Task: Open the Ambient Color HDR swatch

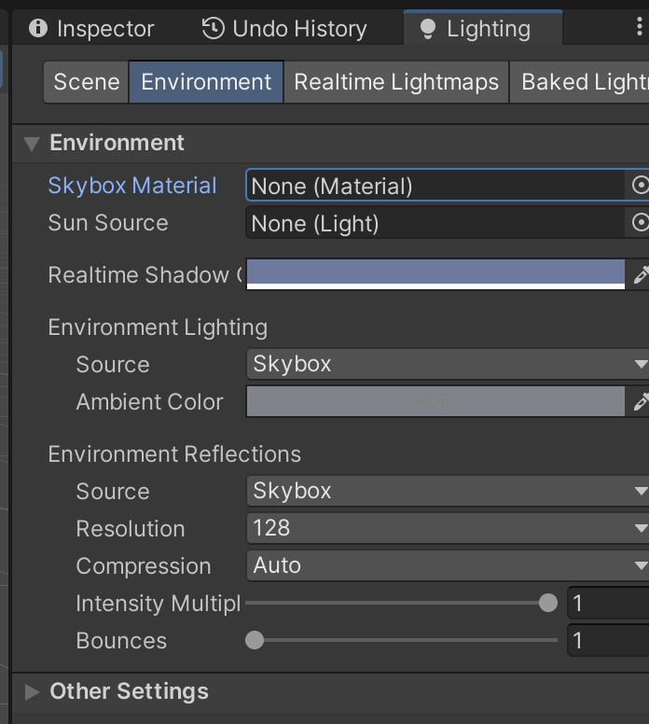Action: tap(435, 401)
